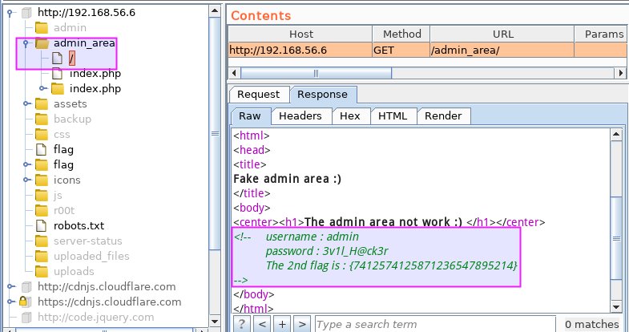
Task: Click the admin_area open folder icon
Action: 42,43
